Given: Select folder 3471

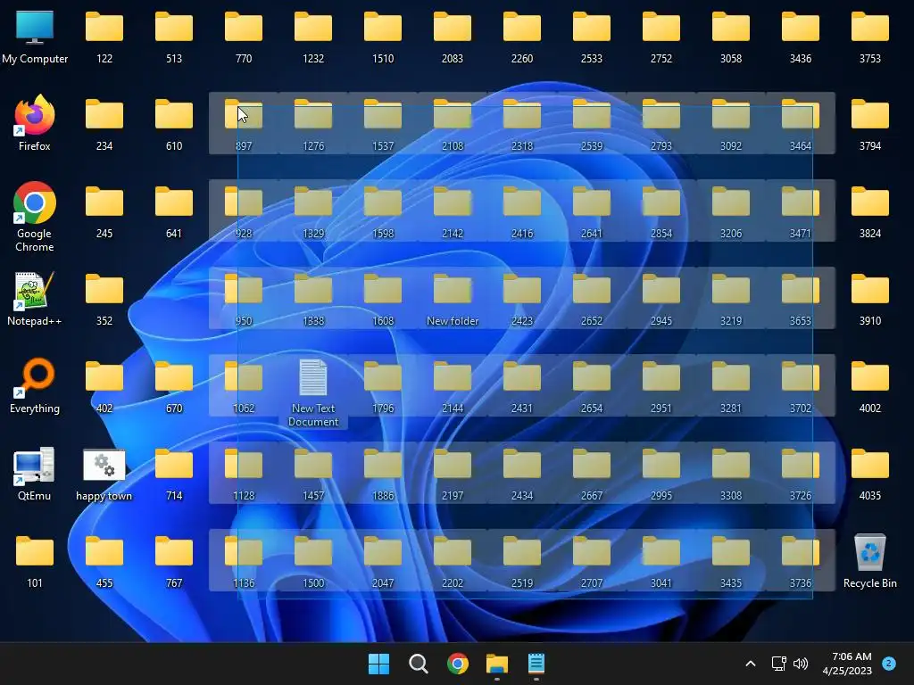Looking at the screenshot, I should 801,210.
